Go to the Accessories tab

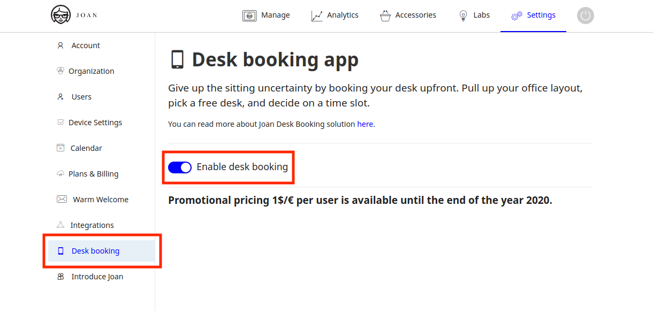(408, 16)
